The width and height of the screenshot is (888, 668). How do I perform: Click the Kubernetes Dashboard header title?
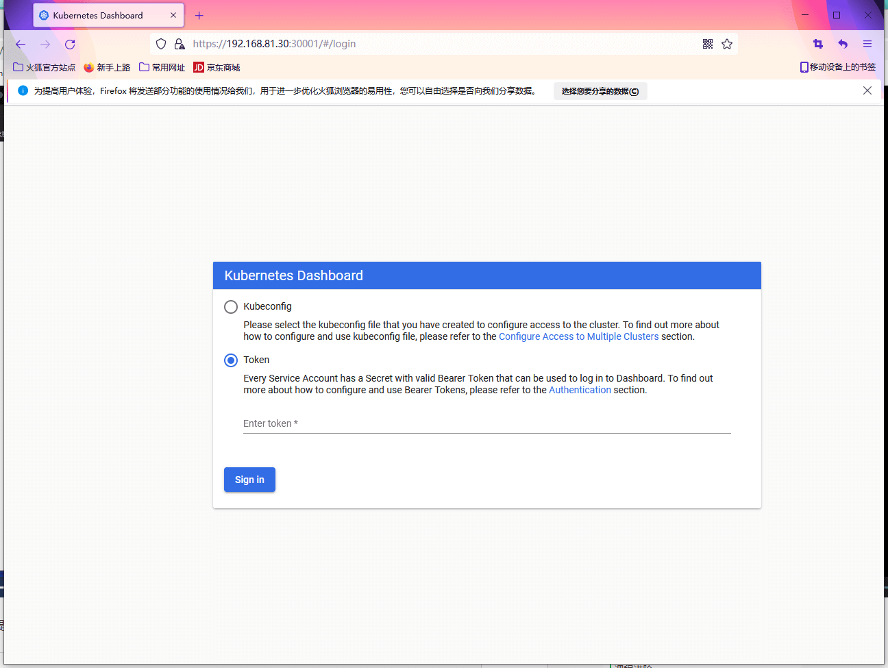tap(294, 275)
